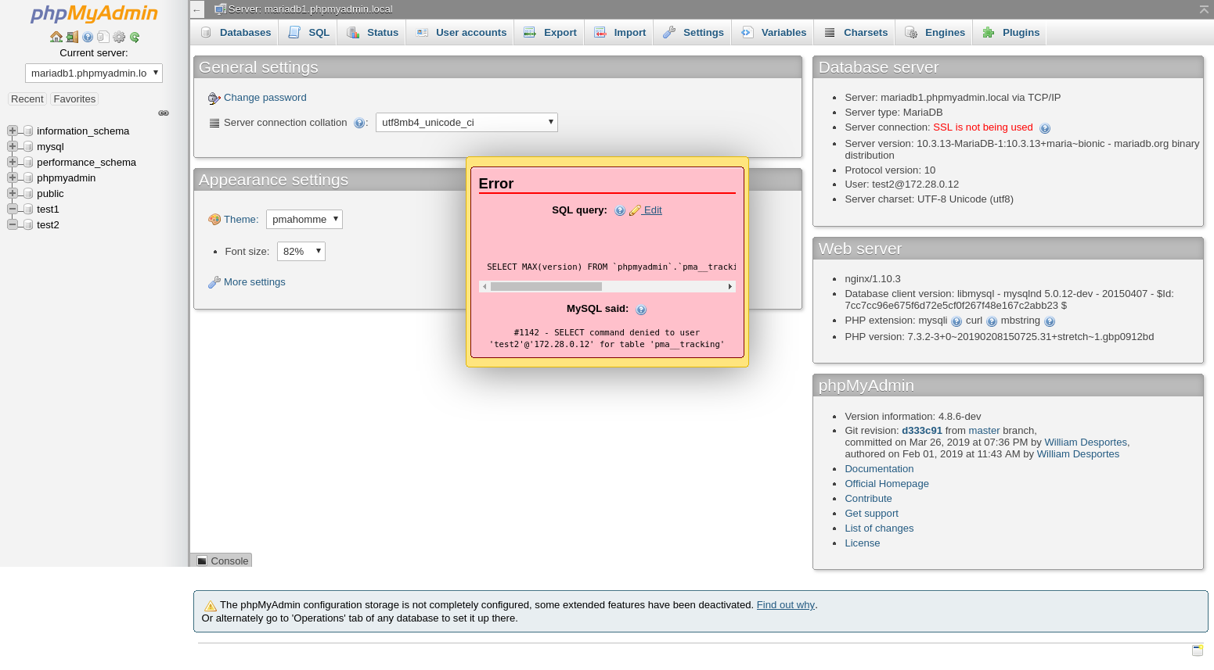Click the Find out why link
The image size is (1214, 670).
785,604
